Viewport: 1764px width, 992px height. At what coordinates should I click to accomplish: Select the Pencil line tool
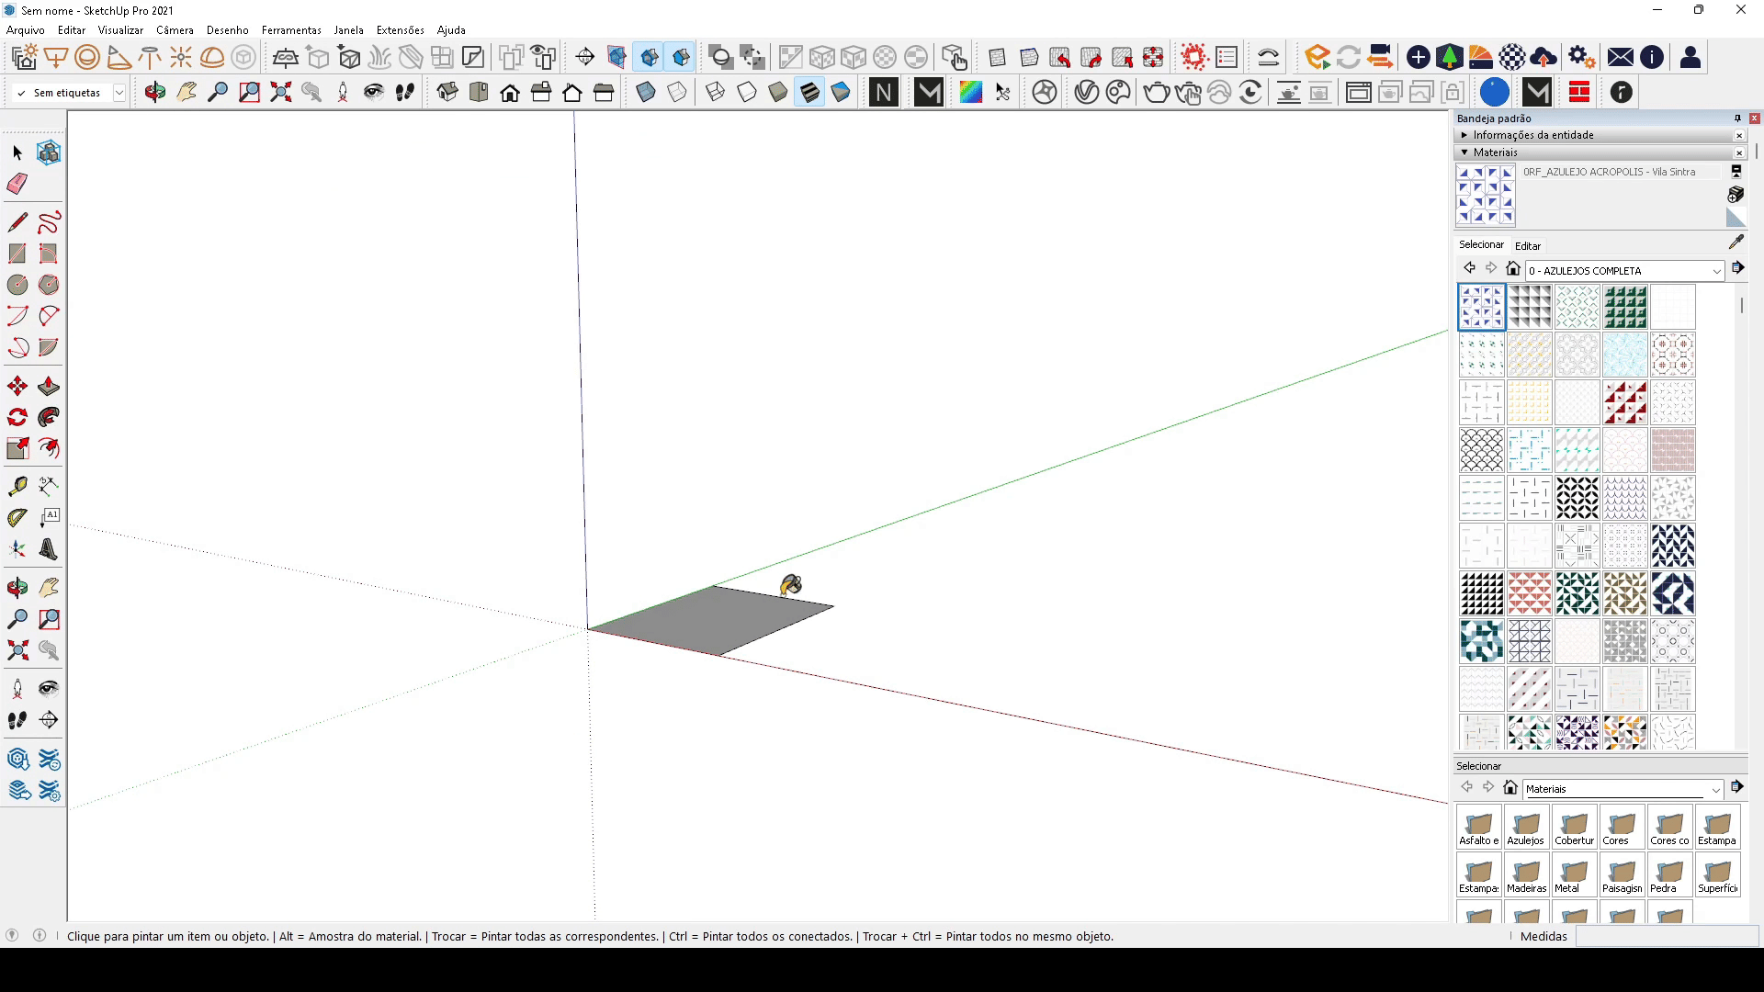pos(17,222)
